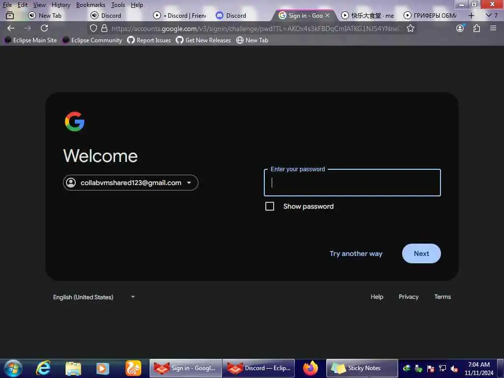This screenshot has height=378, width=504.
Task: Click the padlock site info icon
Action: pyautogui.click(x=104, y=28)
